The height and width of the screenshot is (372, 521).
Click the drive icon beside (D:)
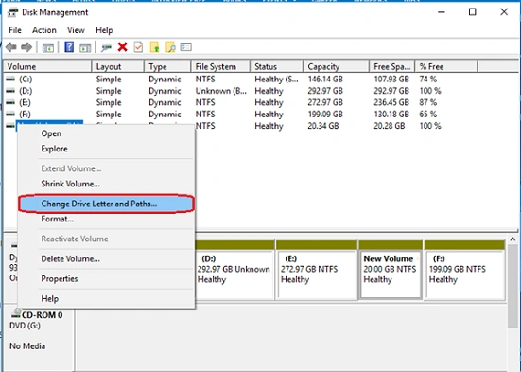coord(10,91)
